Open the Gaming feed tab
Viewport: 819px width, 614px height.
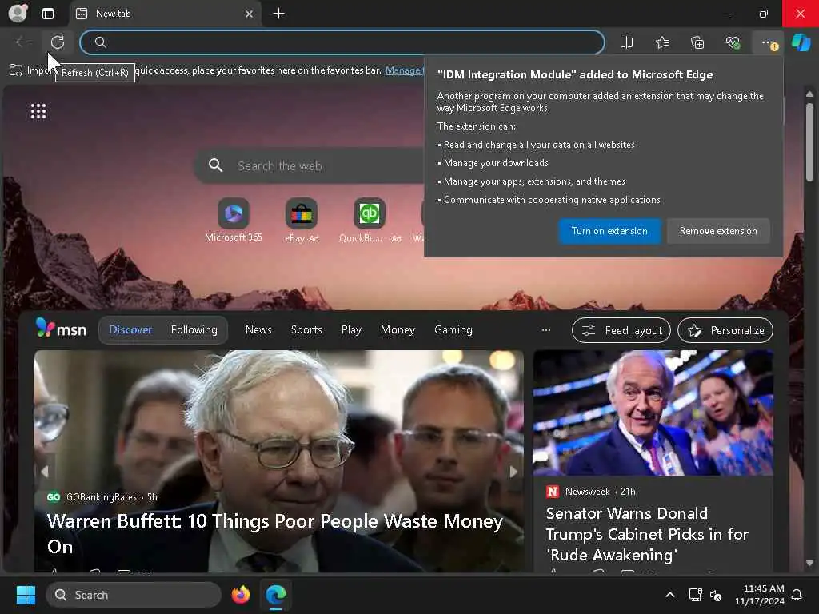coord(453,329)
